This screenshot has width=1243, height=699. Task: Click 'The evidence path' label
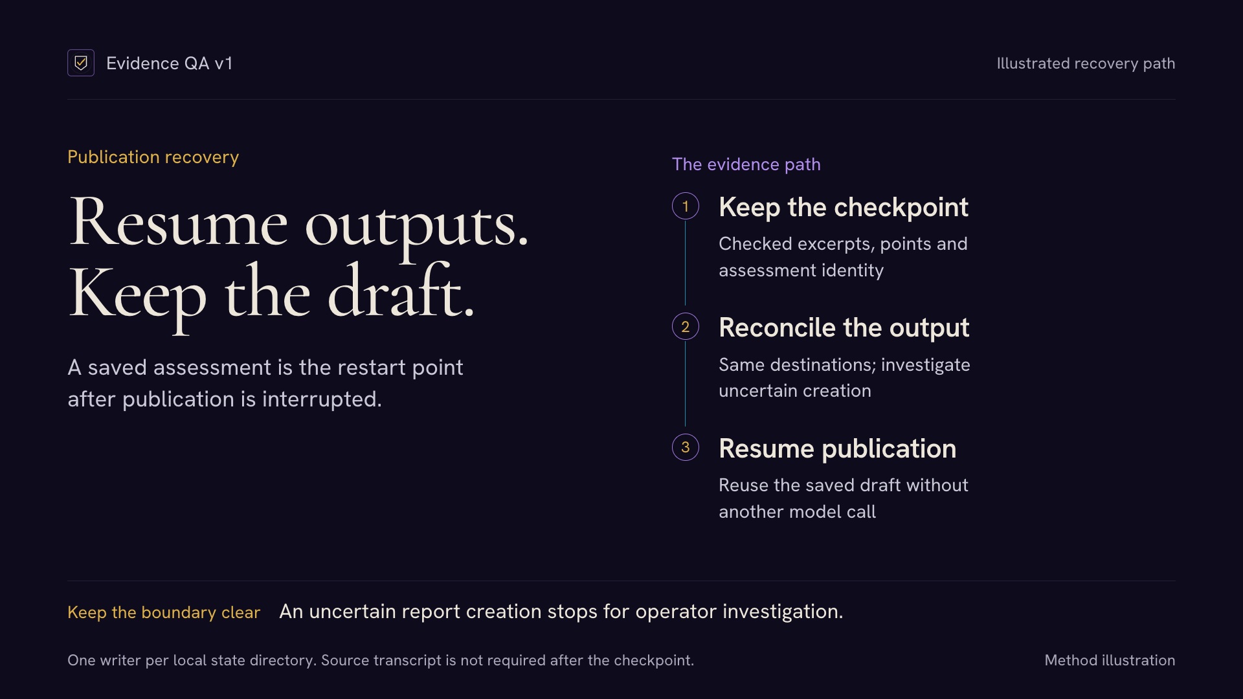746,164
